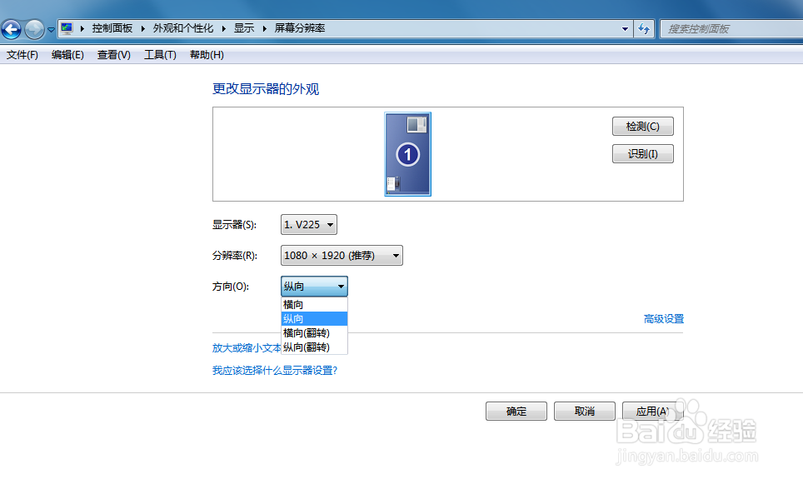Open the 工具 menu

coord(159,54)
